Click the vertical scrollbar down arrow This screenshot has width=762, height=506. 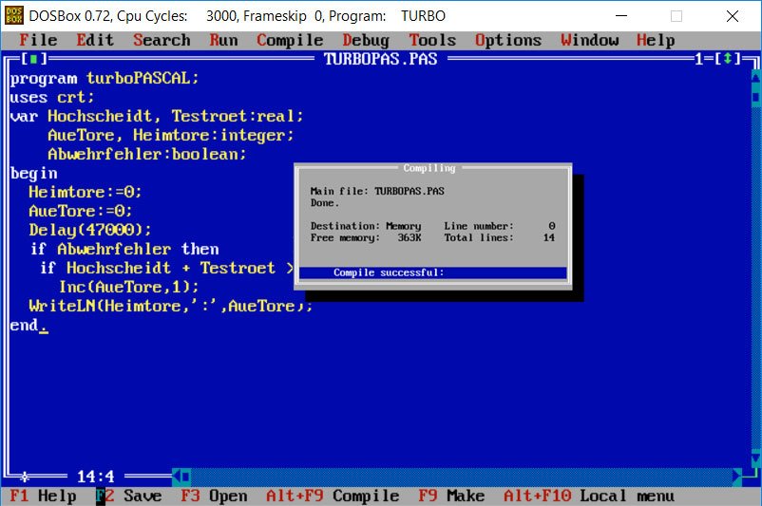pyautogui.click(x=755, y=458)
